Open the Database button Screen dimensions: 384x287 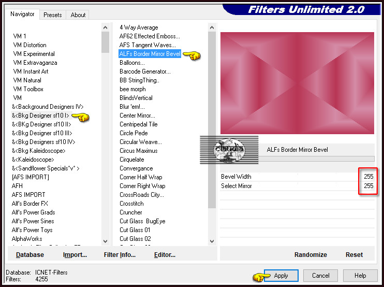point(30,255)
